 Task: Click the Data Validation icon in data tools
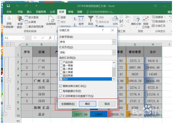(122, 26)
